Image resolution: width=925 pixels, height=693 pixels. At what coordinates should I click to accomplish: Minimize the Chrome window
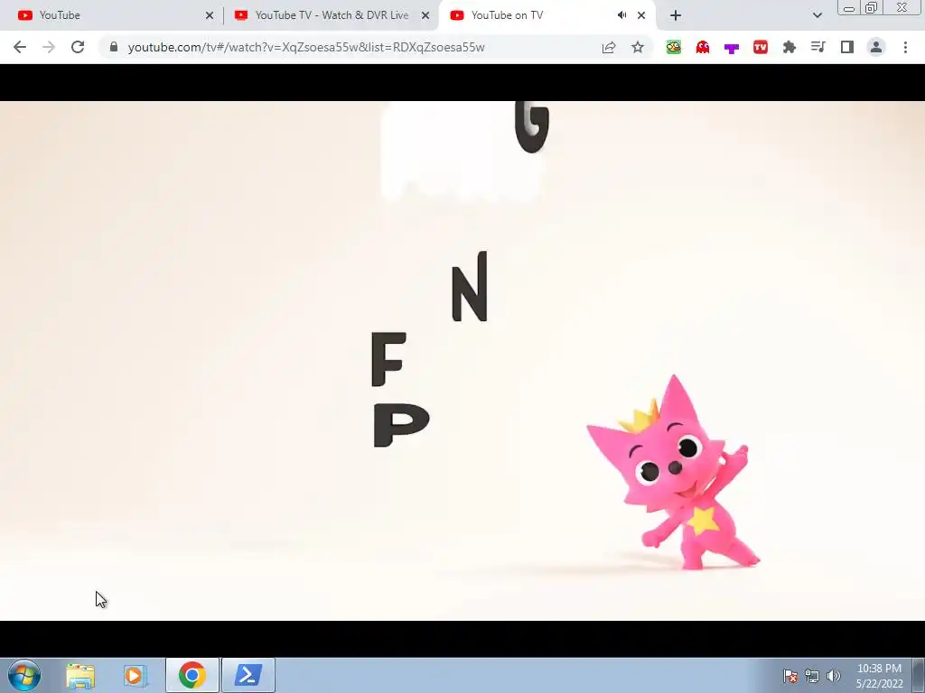point(849,8)
